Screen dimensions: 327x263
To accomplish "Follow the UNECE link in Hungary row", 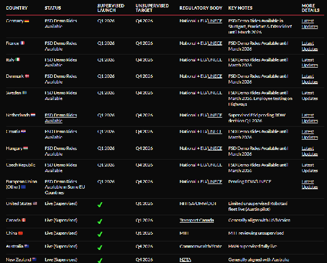I will [215, 148].
